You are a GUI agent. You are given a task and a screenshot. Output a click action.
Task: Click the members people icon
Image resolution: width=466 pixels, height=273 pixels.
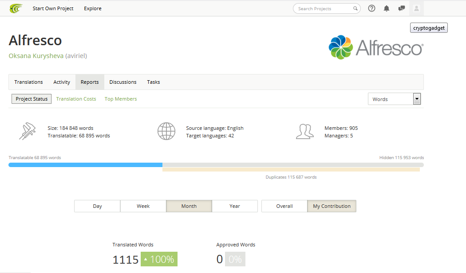pyautogui.click(x=305, y=132)
